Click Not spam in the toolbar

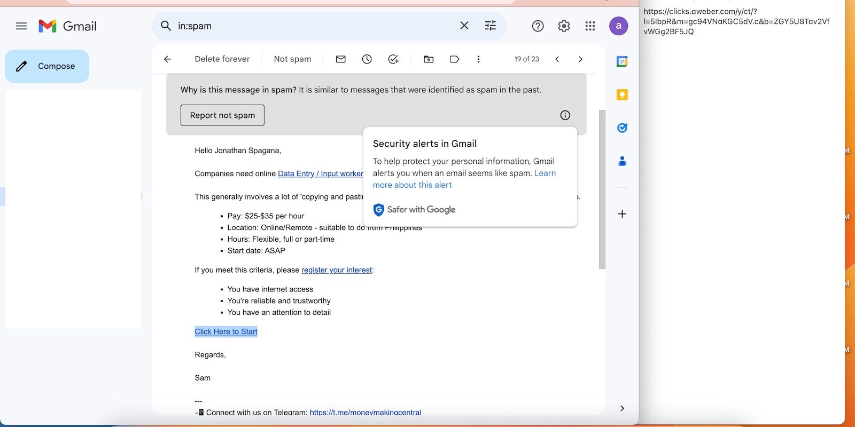click(x=292, y=59)
